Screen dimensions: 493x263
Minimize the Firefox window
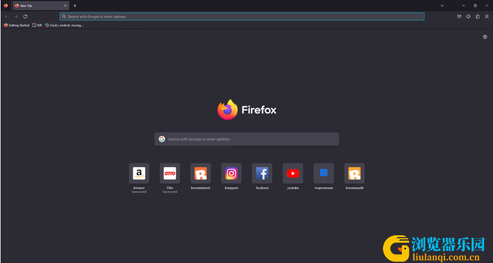click(463, 6)
